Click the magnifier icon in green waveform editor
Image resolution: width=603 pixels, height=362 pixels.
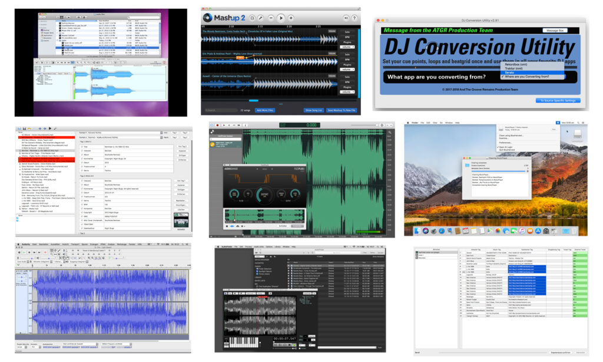tap(390, 133)
